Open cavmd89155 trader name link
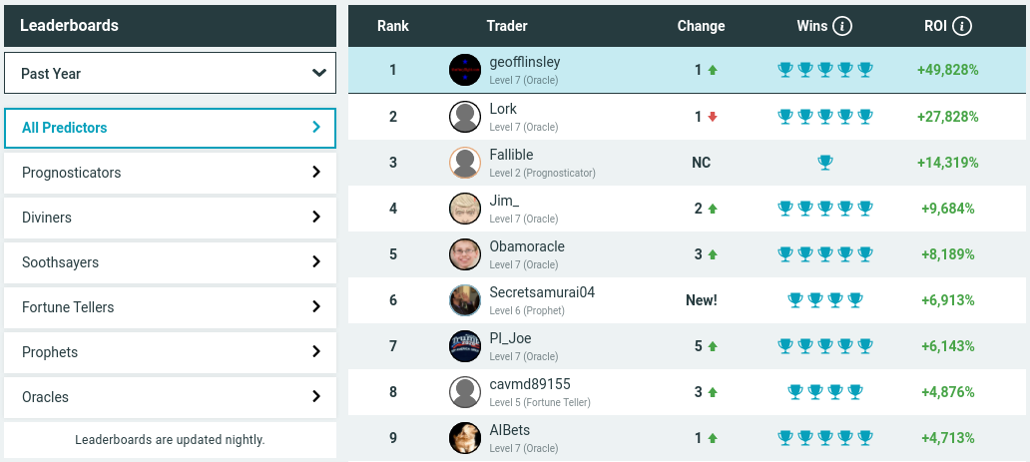 [x=529, y=384]
